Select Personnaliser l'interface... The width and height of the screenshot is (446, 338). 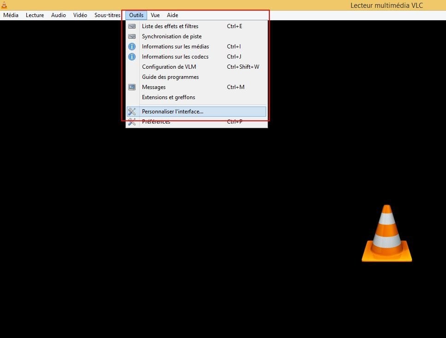(196, 112)
